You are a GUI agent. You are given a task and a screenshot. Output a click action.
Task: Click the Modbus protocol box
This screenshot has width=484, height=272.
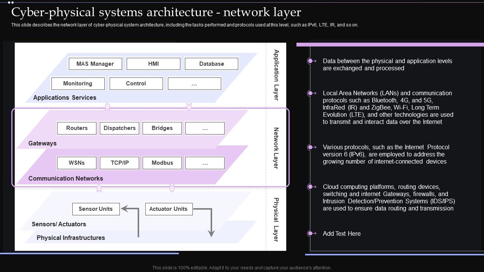click(162, 163)
